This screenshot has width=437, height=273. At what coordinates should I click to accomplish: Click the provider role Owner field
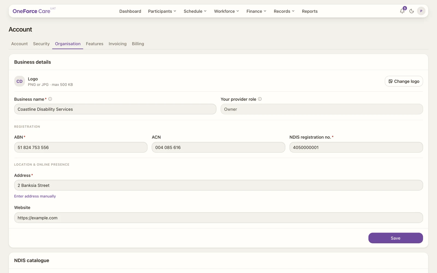click(x=322, y=109)
